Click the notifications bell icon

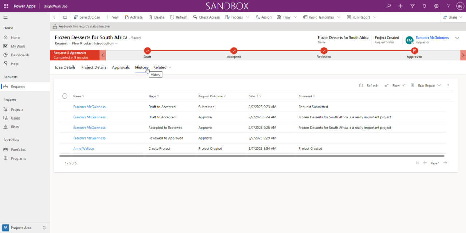click(x=423, y=6)
